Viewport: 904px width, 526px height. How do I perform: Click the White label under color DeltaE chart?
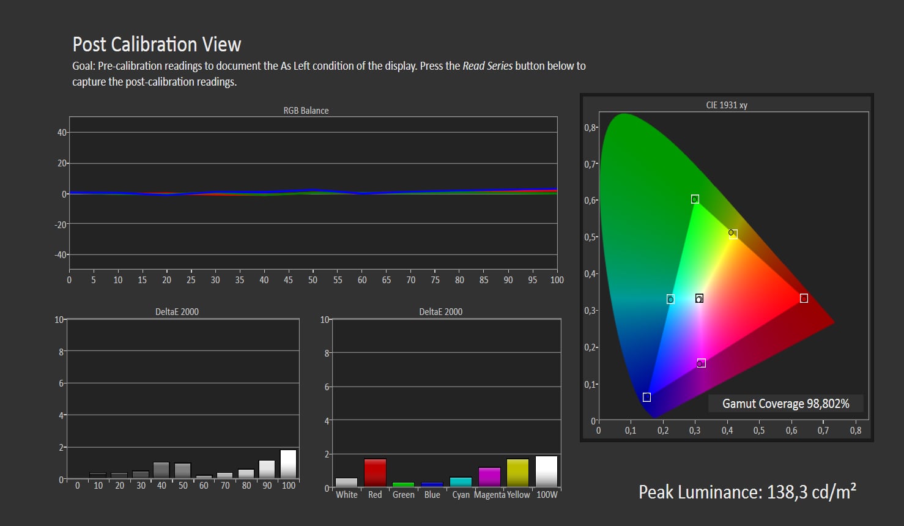pos(346,495)
